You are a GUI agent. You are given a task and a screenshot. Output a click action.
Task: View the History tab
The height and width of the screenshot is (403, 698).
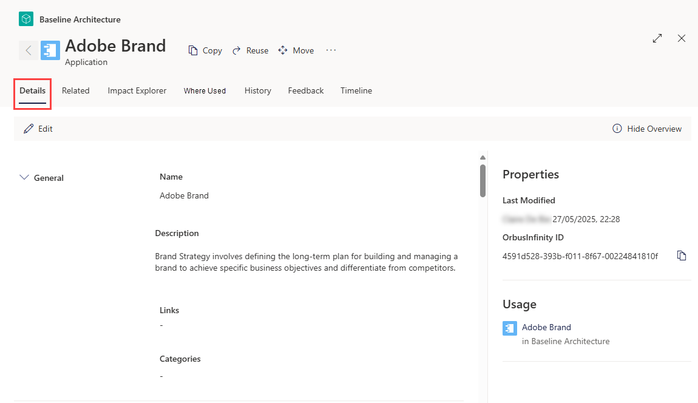pos(258,90)
